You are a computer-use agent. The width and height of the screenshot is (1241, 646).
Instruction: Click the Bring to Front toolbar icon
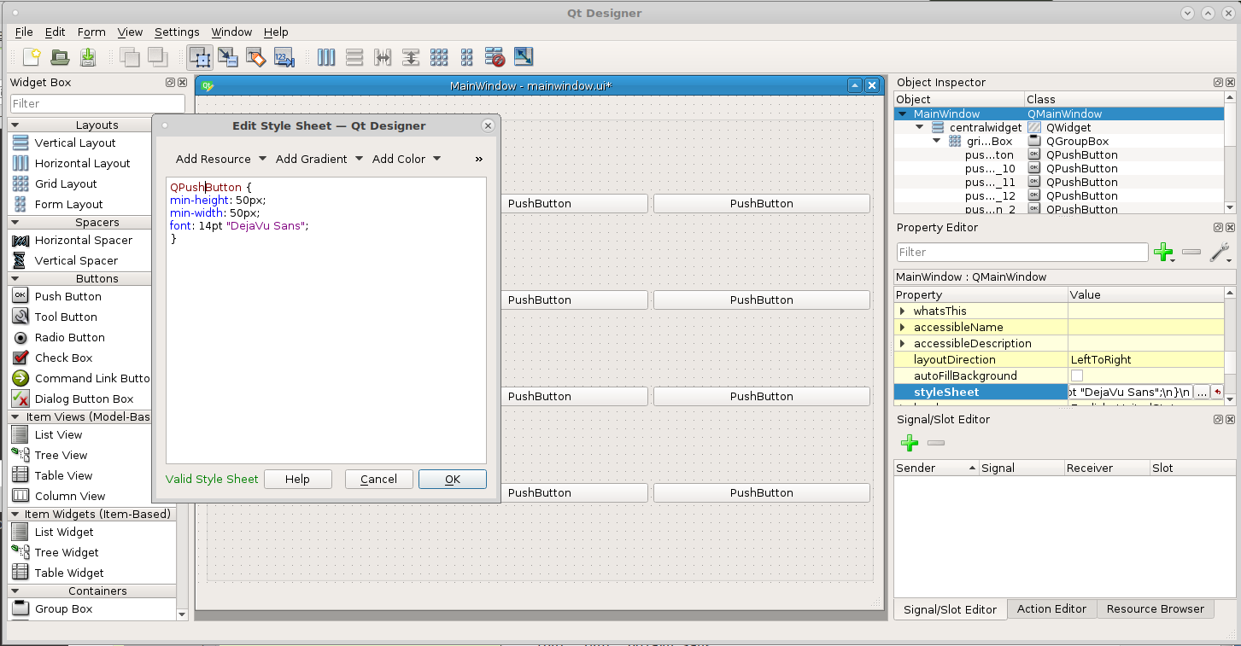157,57
